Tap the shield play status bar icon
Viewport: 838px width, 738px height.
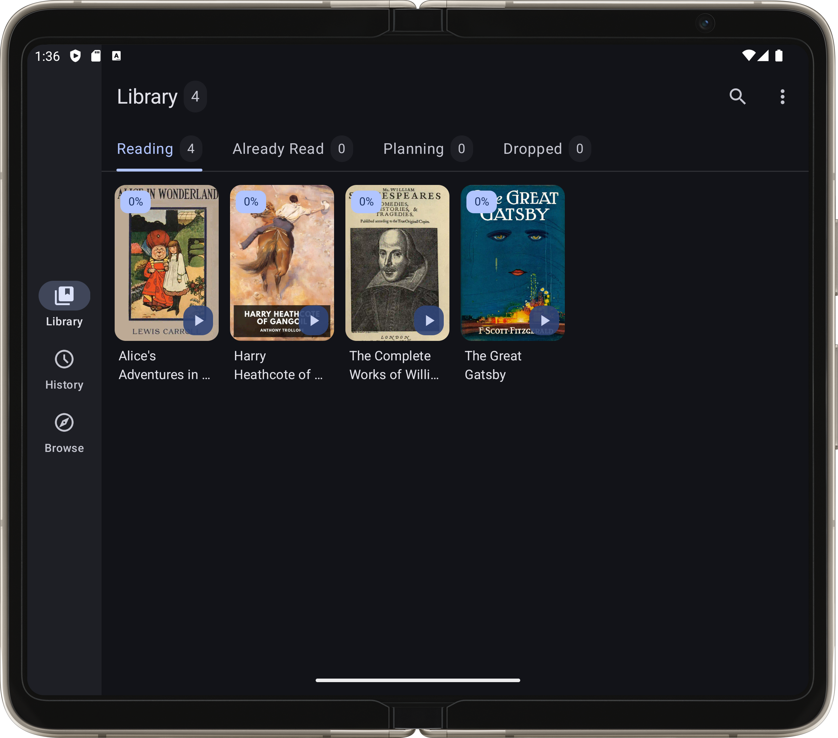(x=75, y=56)
